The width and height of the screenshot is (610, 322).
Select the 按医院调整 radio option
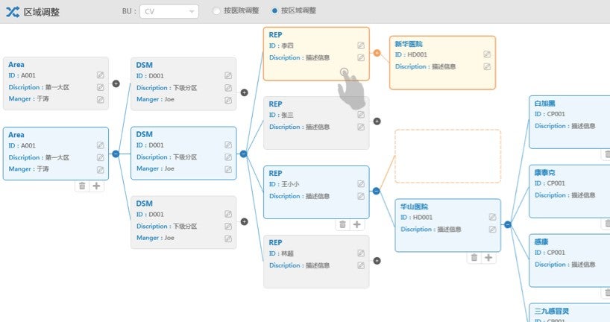[216, 11]
